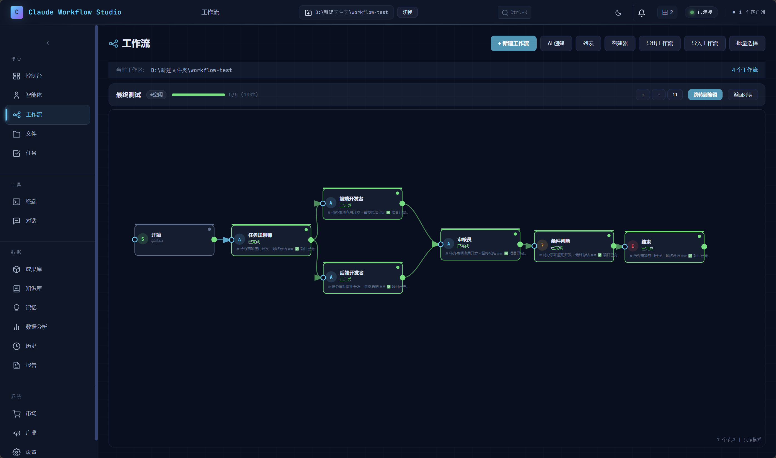The width and height of the screenshot is (776, 458).
Task: Open the 文件 folder icon
Action: 16,134
